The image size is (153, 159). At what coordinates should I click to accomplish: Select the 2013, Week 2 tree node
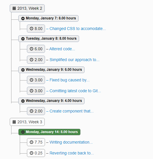tap(27, 8)
